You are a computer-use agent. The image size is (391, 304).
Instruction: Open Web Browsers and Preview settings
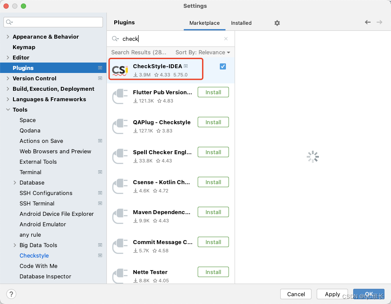pos(55,151)
